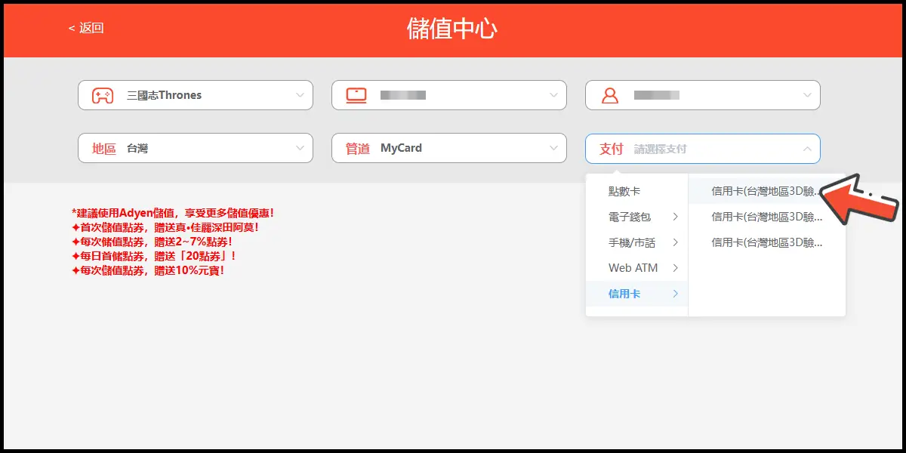Screen dimensions: 906x453
Task: Click the gamepad icon beside 三國志Thrones
Action: coord(103,96)
